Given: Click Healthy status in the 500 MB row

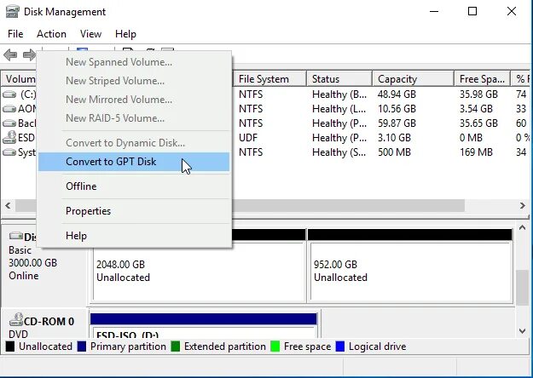Looking at the screenshot, I should [x=339, y=152].
